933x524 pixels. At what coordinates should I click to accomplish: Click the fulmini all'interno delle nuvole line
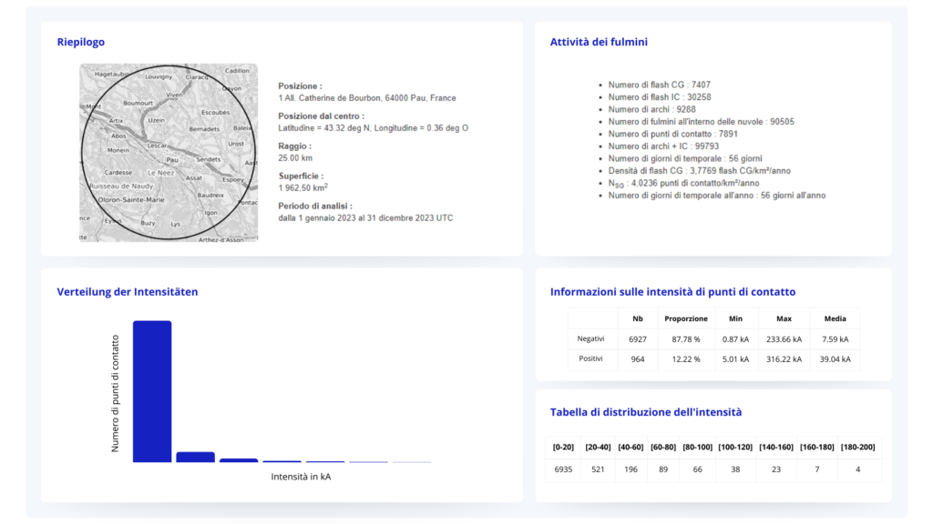[701, 122]
